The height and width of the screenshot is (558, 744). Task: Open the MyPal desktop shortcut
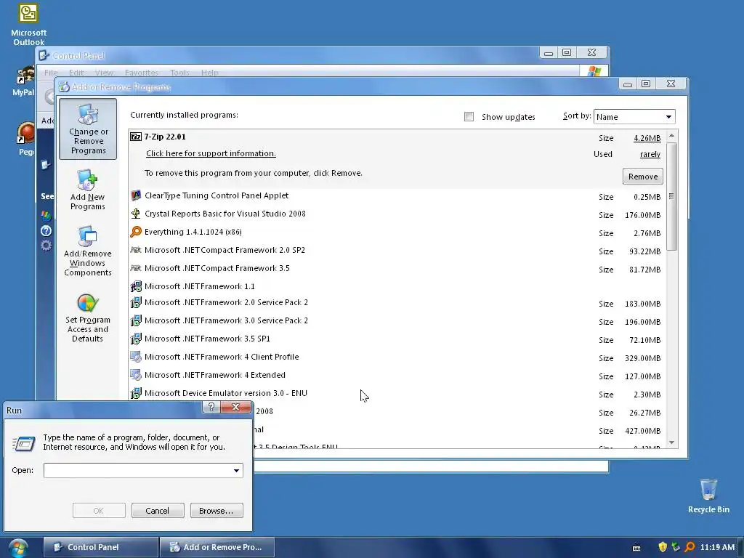tap(24, 81)
